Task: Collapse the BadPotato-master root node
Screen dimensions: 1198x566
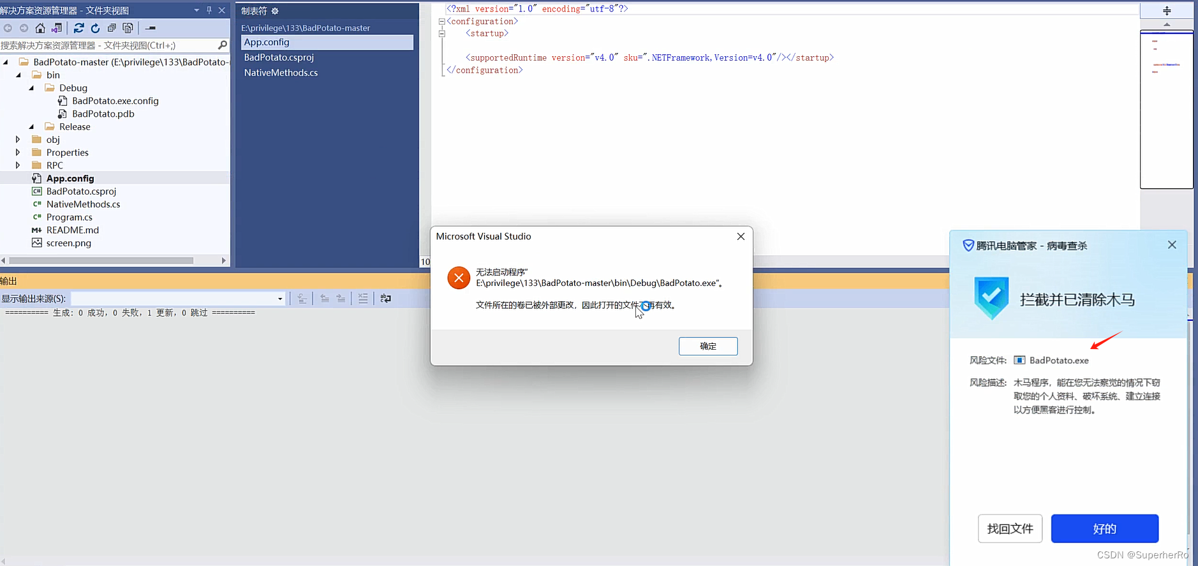Action: (6, 62)
